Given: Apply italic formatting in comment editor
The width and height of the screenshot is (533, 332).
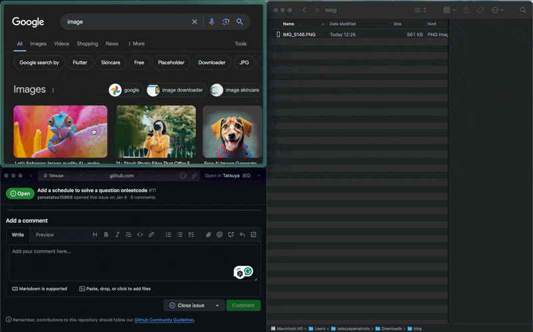Looking at the screenshot, I should tap(117, 235).
